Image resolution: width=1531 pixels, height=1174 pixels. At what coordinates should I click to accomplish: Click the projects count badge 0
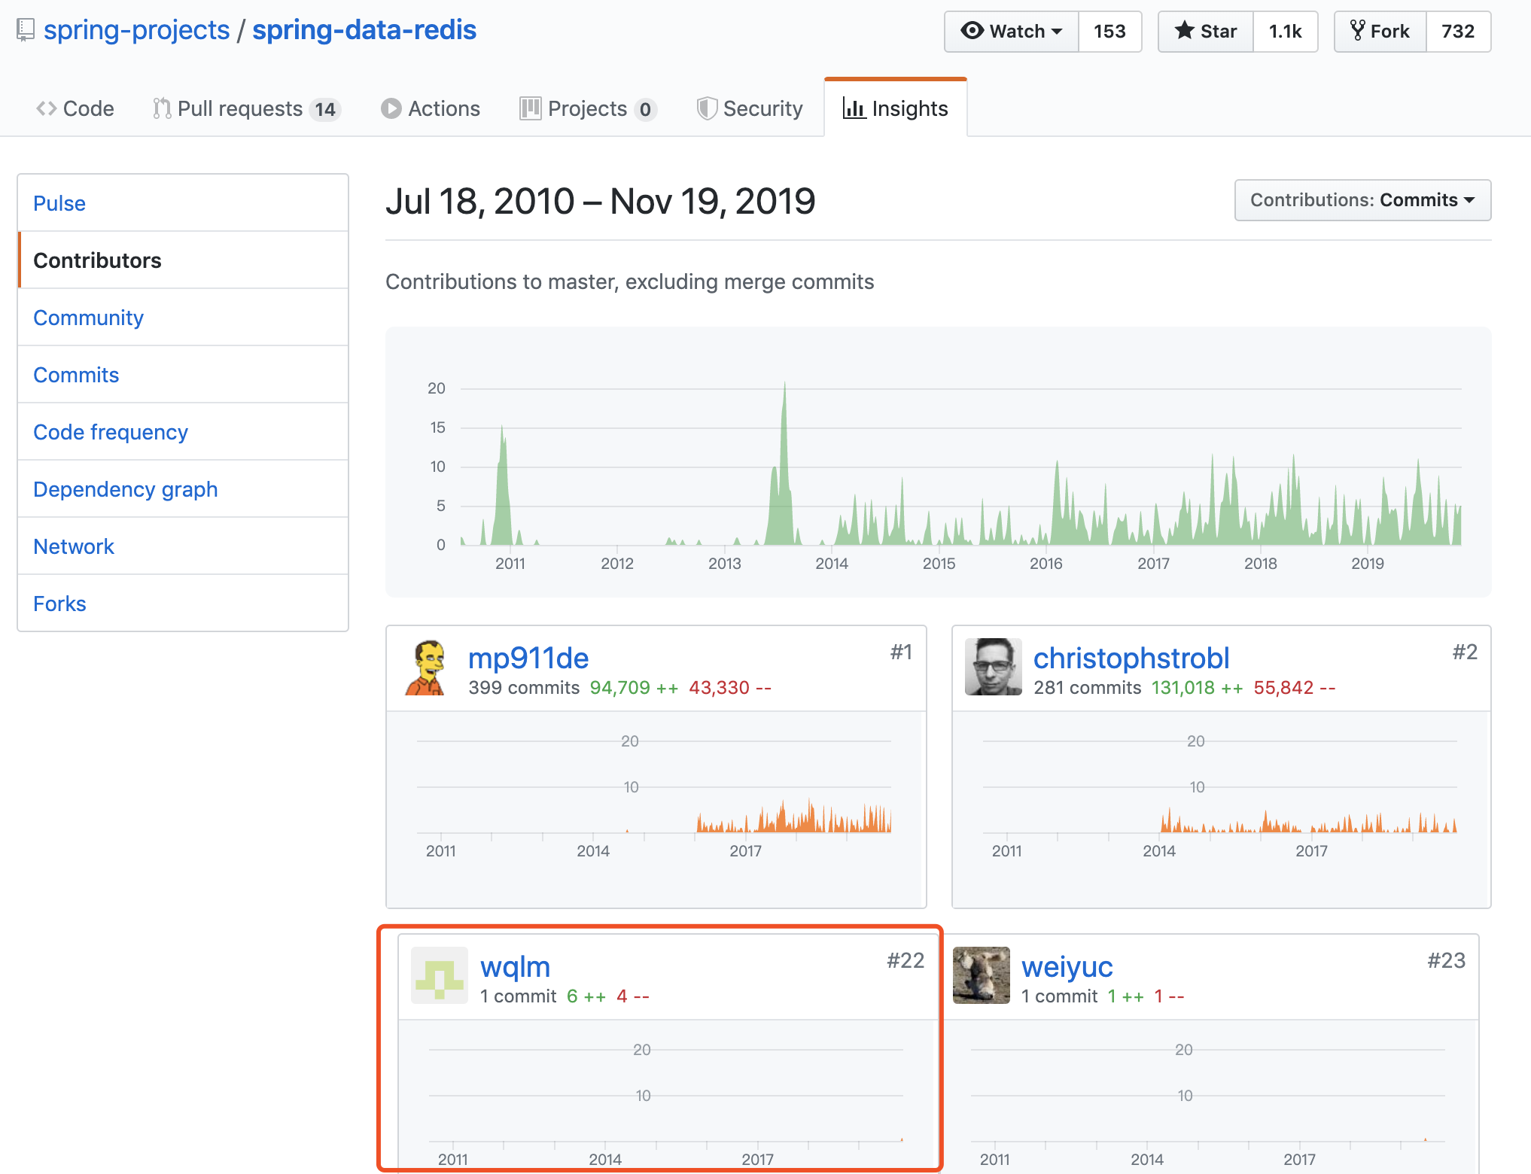tap(645, 110)
